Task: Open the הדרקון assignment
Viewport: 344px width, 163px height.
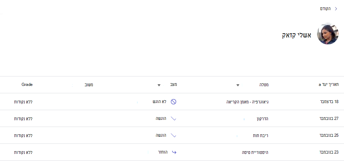Action: tap(262, 119)
